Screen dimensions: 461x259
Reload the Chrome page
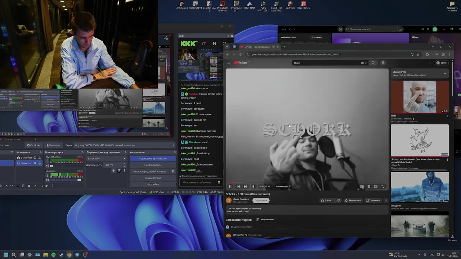pos(240,55)
